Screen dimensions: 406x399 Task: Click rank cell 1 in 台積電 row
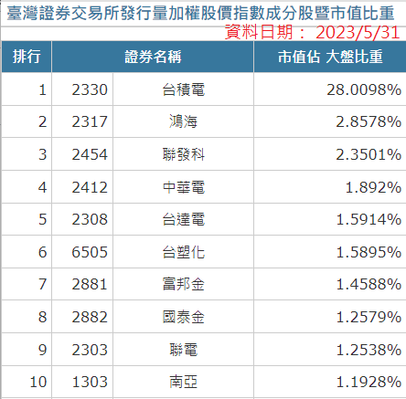coord(27,89)
